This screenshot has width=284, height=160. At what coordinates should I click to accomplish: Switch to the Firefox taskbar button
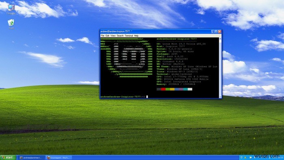(x=58, y=158)
